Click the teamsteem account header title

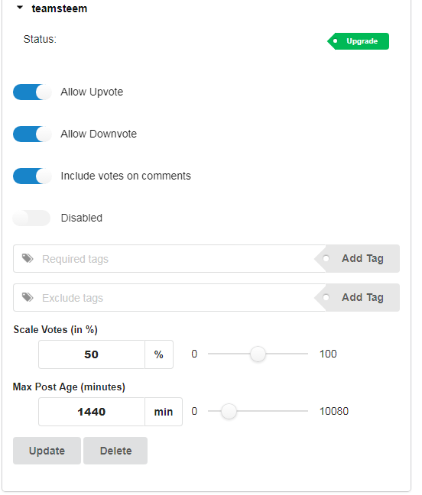[x=60, y=8]
